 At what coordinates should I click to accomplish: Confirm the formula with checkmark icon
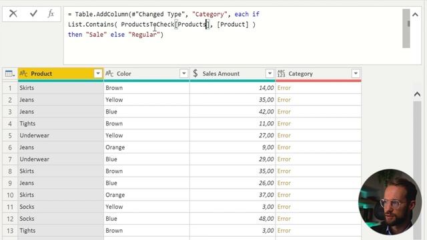point(33,13)
